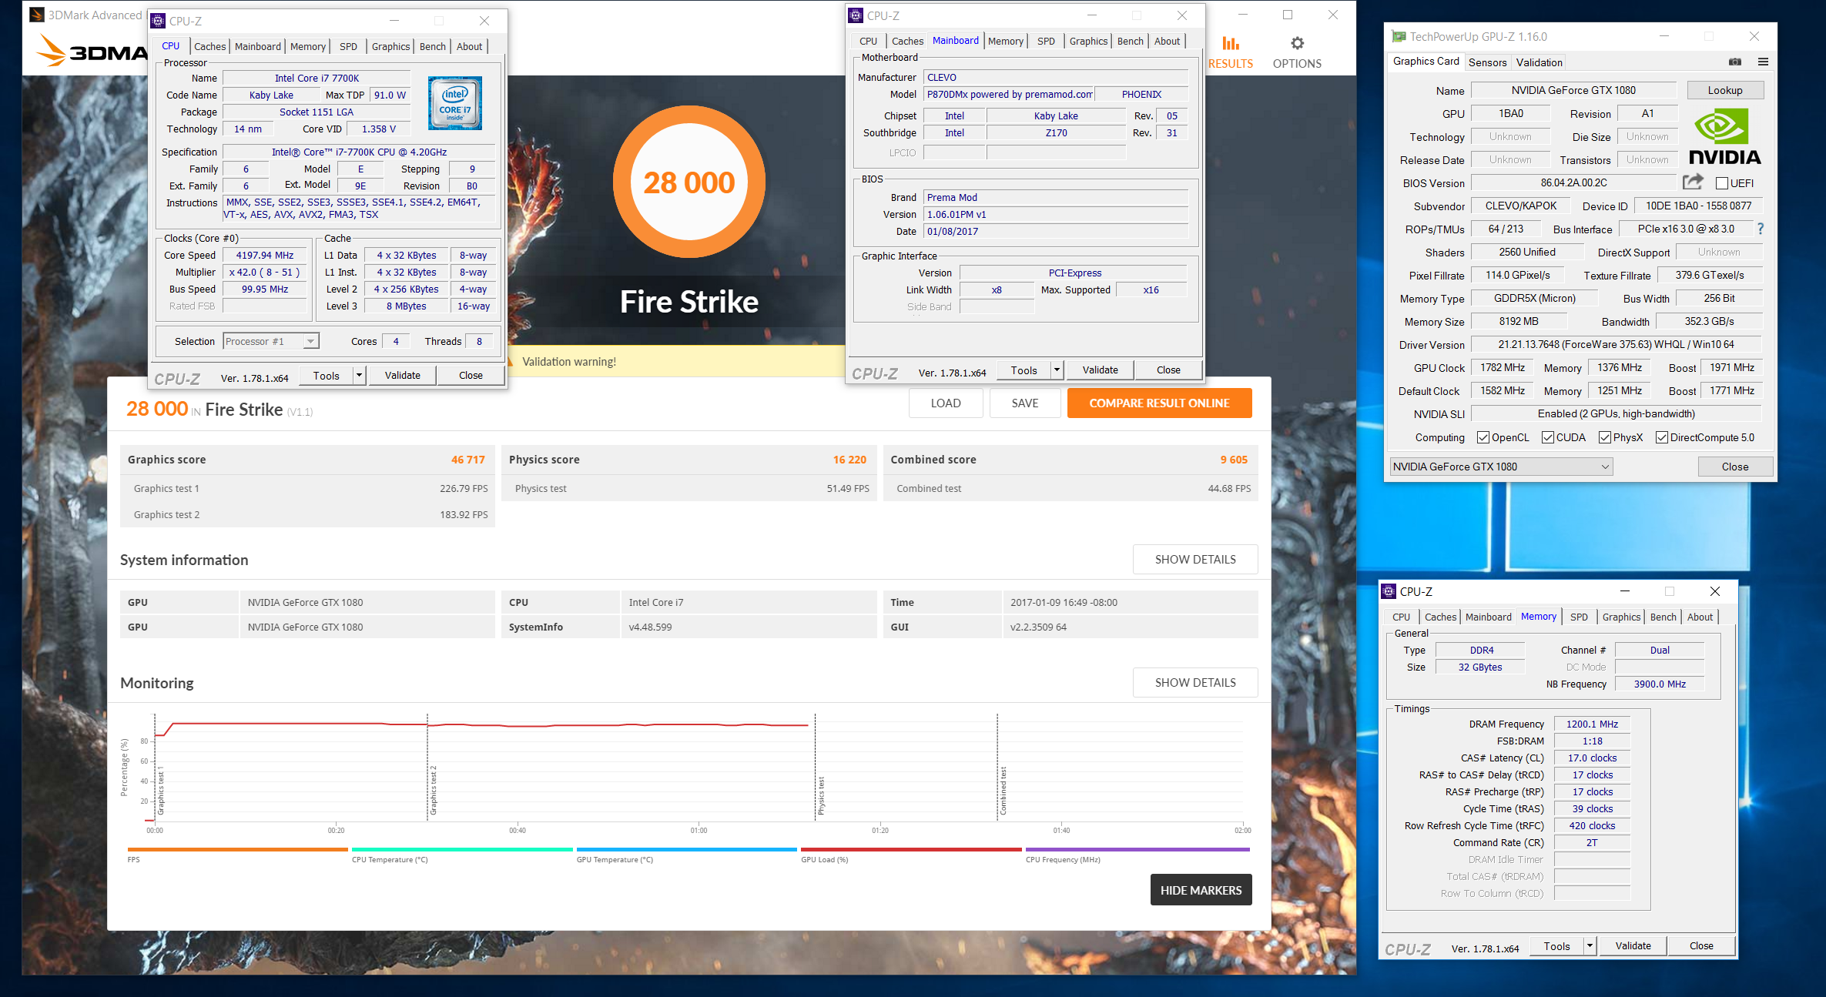The width and height of the screenshot is (1826, 997).
Task: Click Validate in the Memory window
Action: (x=1633, y=946)
